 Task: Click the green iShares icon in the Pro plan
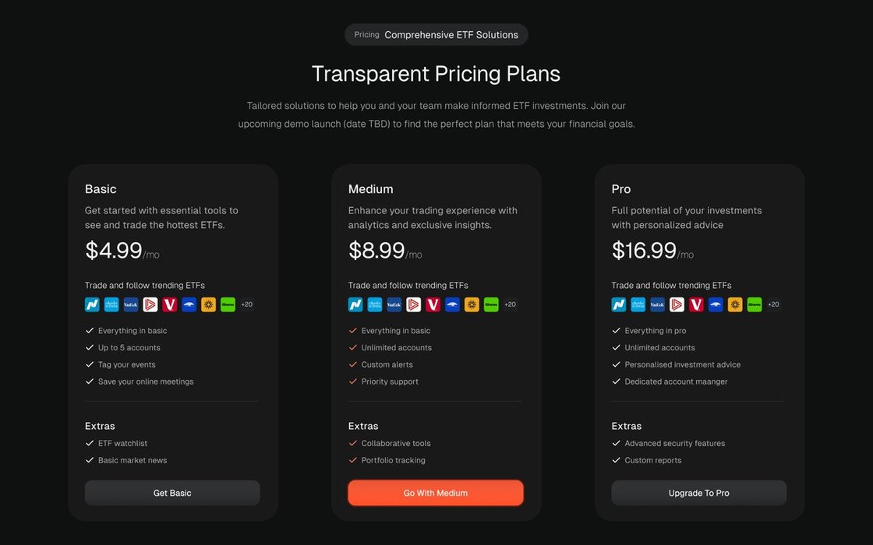[x=755, y=304]
